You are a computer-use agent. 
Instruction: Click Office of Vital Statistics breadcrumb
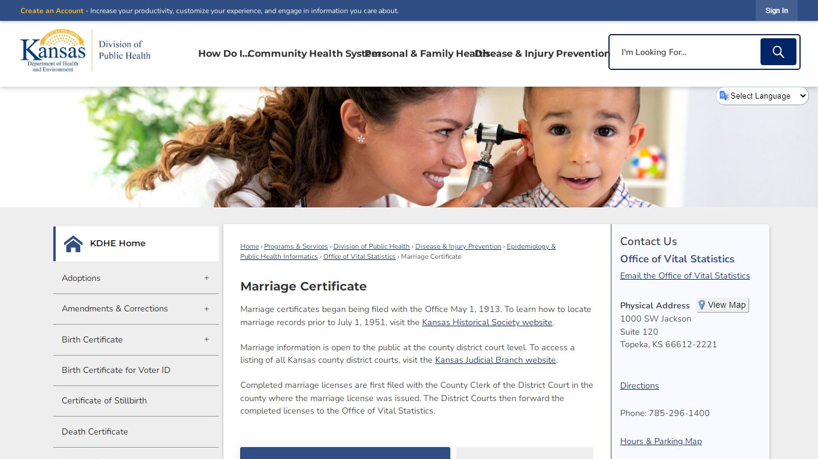point(359,256)
